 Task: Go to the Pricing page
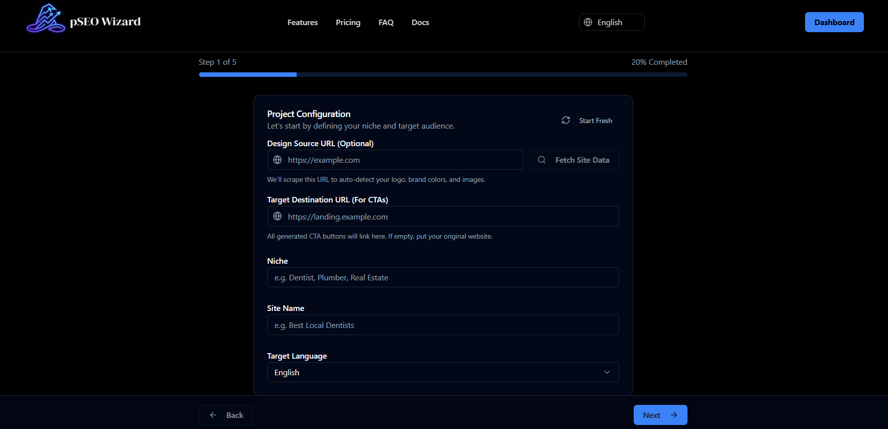(x=348, y=23)
